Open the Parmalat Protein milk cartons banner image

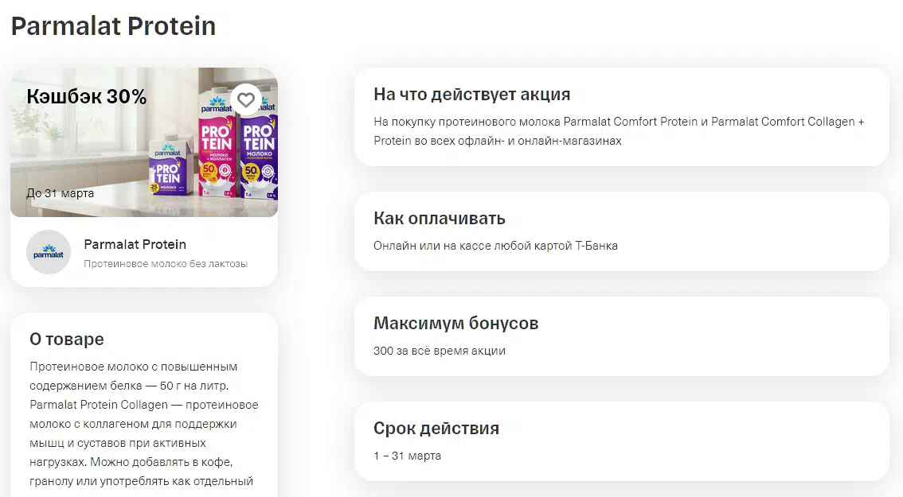pos(144,142)
